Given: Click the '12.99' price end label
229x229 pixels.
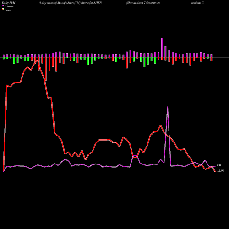Looking at the screenshot, I should coord(221,171).
